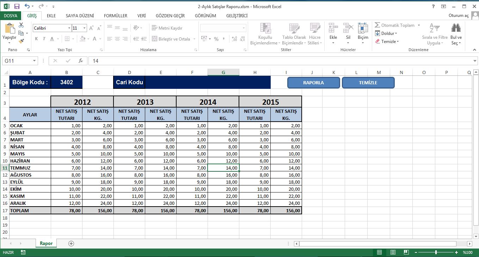Click the TEMİZLE button on the sheet

click(x=368, y=82)
